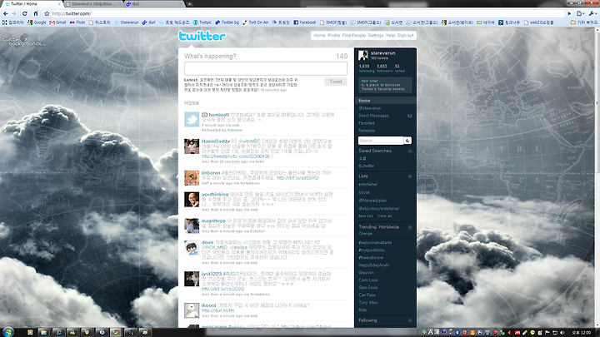View the 53 listed count
The width and height of the screenshot is (600, 337).
click(x=399, y=68)
